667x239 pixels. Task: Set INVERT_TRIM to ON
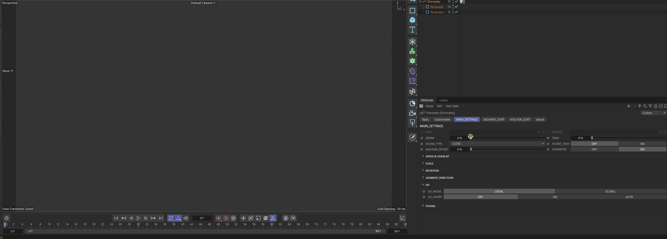pos(642,144)
